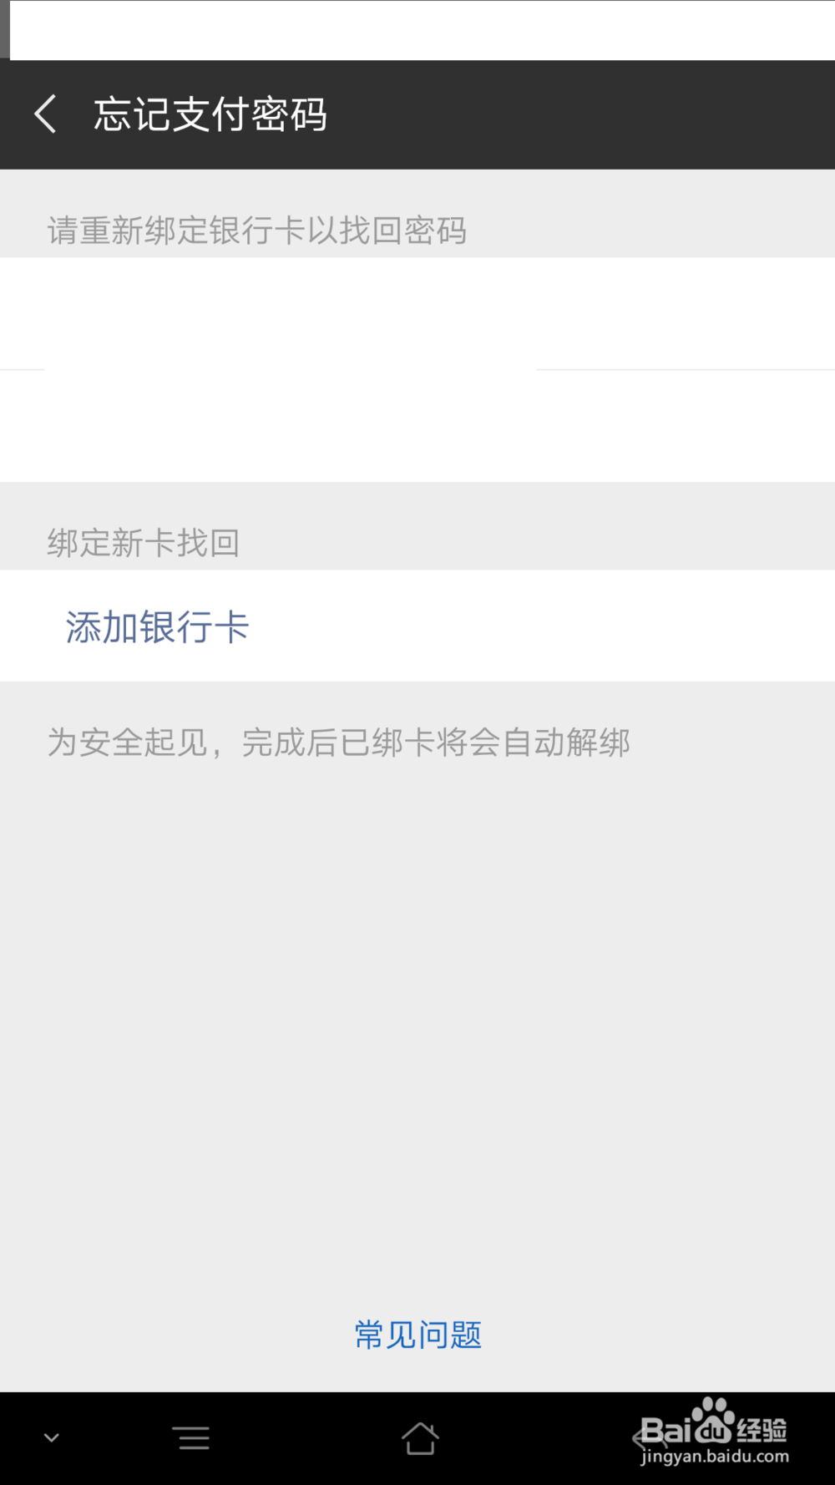This screenshot has height=1485, width=835.
Task: Open the 常见问题 FAQ link
Action: click(417, 1335)
